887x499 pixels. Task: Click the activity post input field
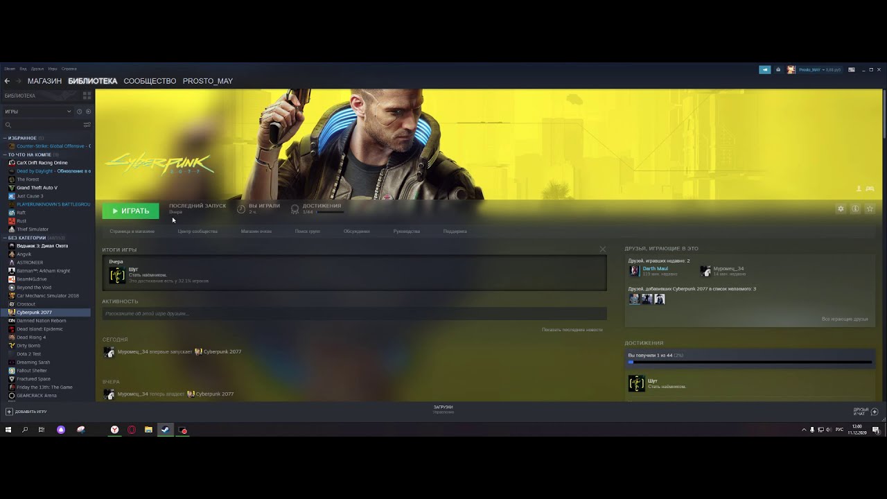tap(354, 314)
